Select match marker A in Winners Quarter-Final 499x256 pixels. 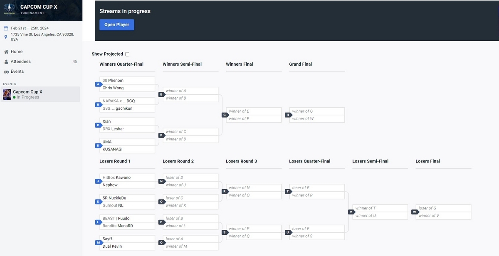click(98, 84)
